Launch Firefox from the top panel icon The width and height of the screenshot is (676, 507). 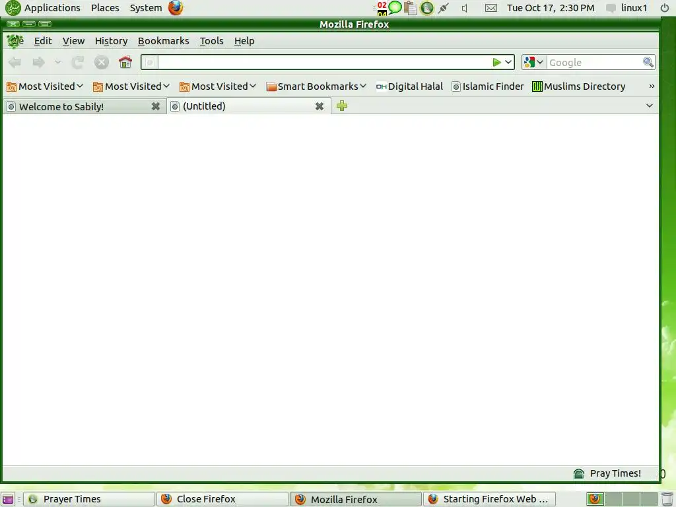[176, 8]
